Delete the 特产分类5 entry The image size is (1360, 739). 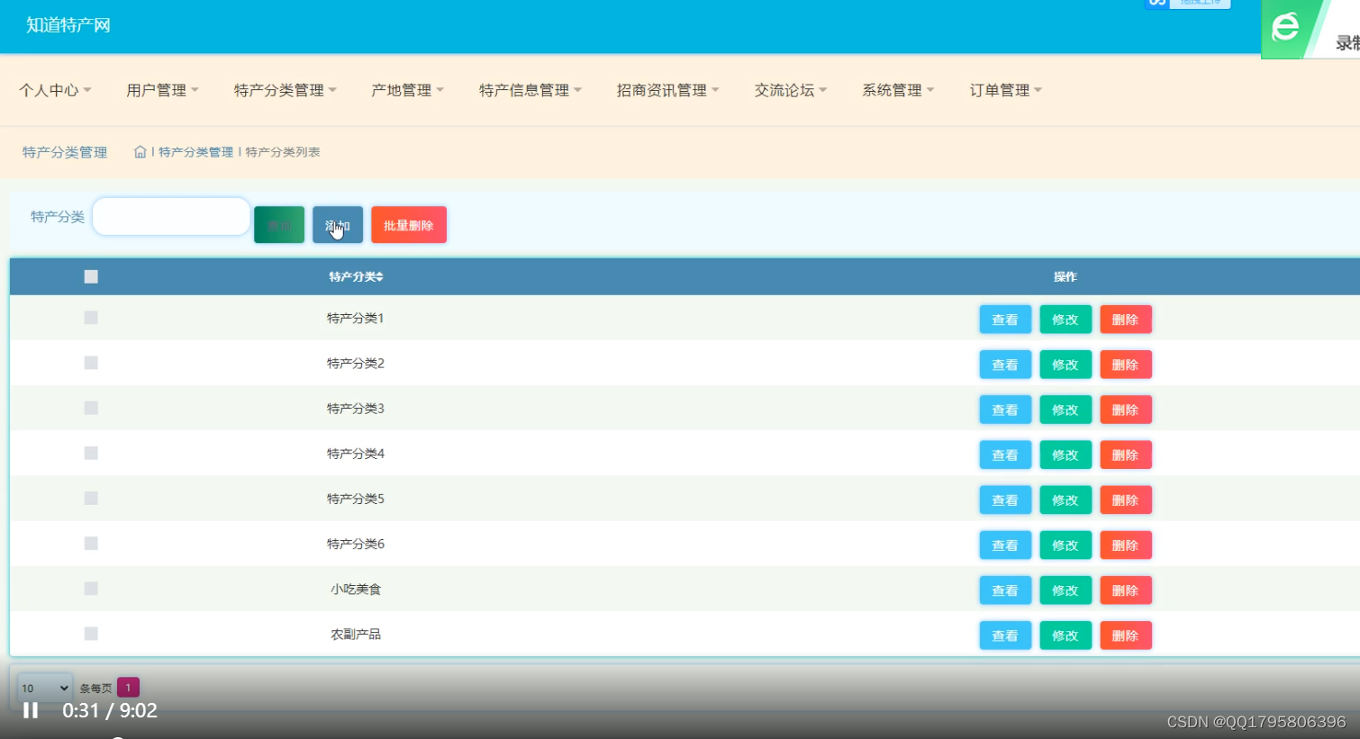pos(1126,500)
